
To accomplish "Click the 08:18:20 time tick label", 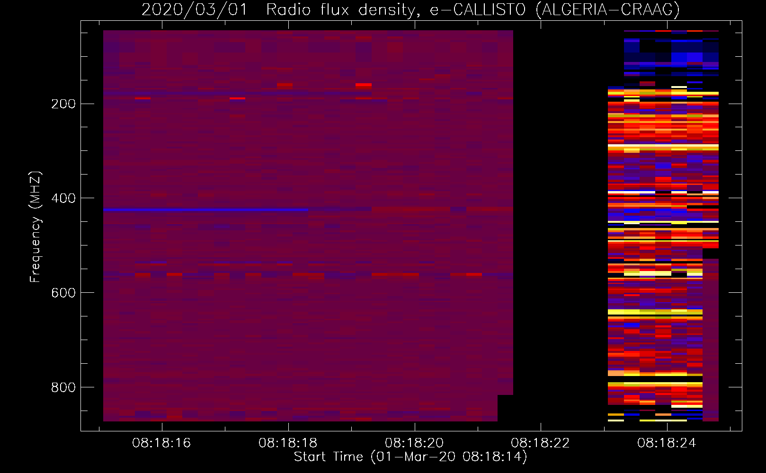I will [x=414, y=443].
